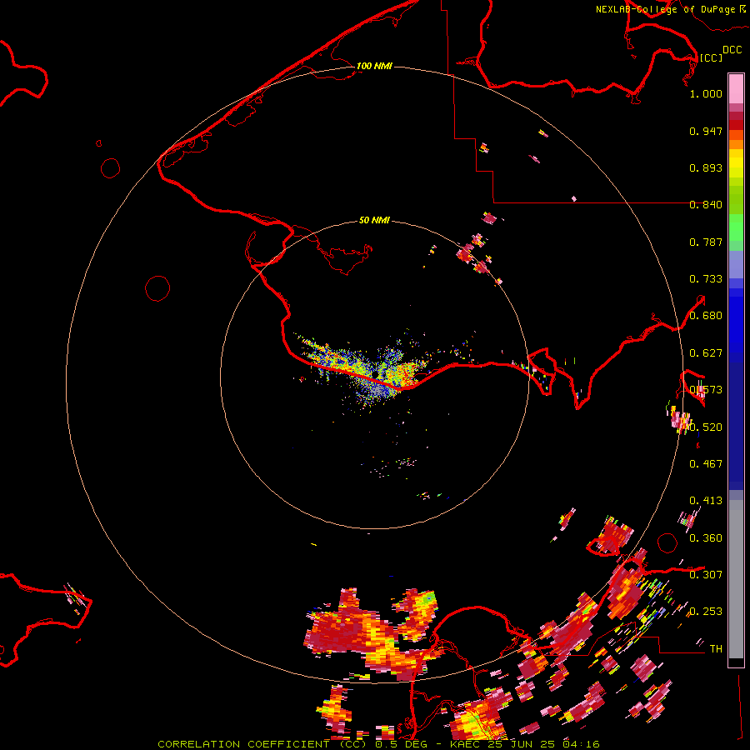The width and height of the screenshot is (750, 750).
Task: Select the 0.413 scale value
Action: [x=706, y=501]
